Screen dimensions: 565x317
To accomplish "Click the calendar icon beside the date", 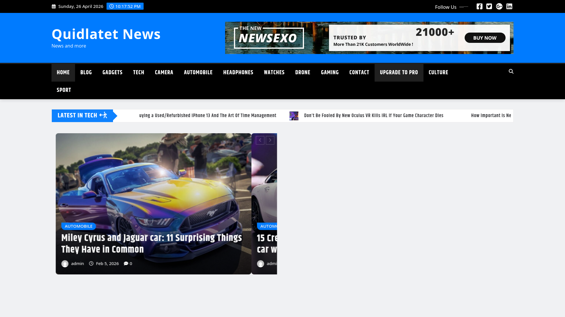I will pos(54,6).
